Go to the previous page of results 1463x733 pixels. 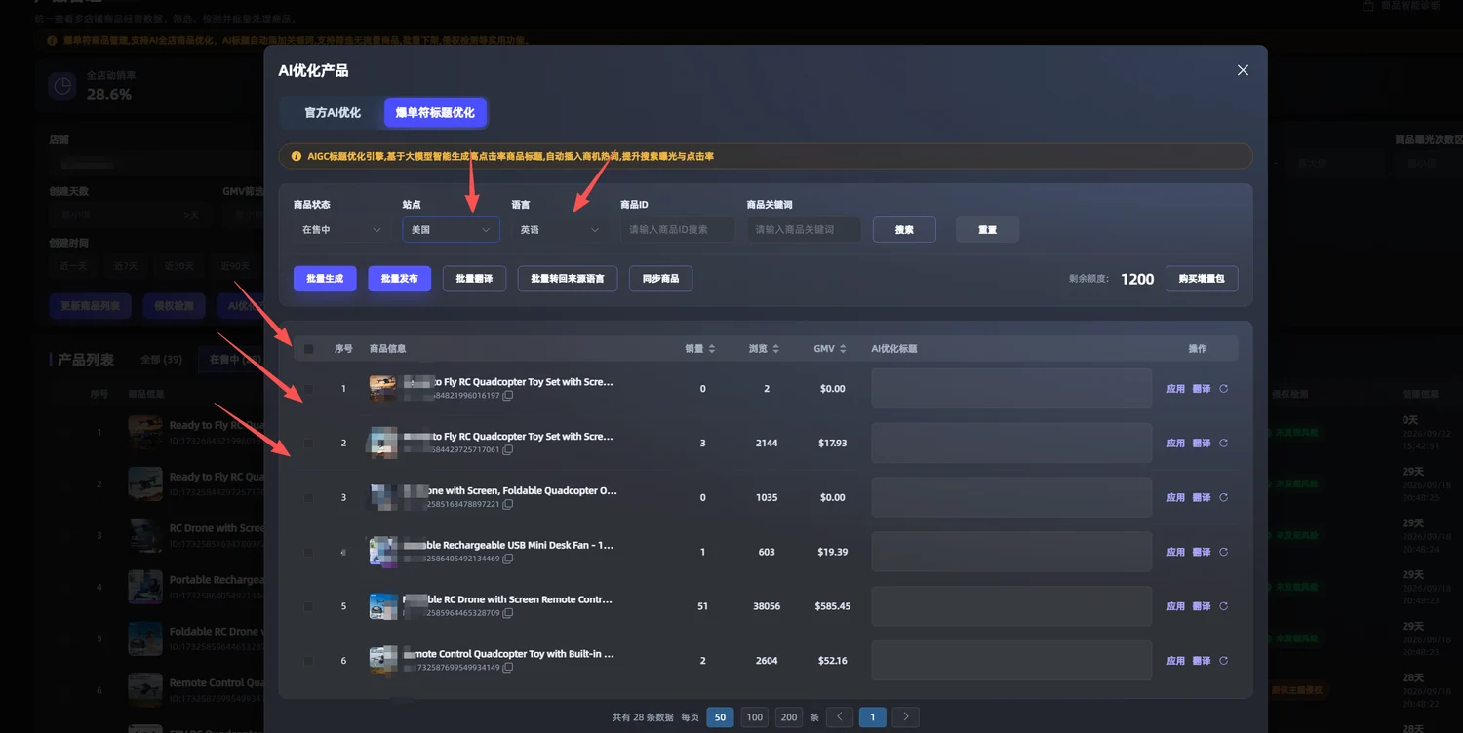pyautogui.click(x=840, y=717)
